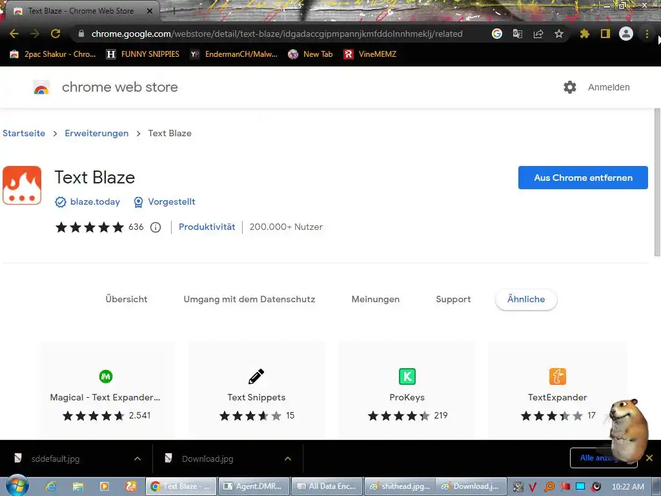Open the EndermanCH/Malw... bookmark

[234, 54]
